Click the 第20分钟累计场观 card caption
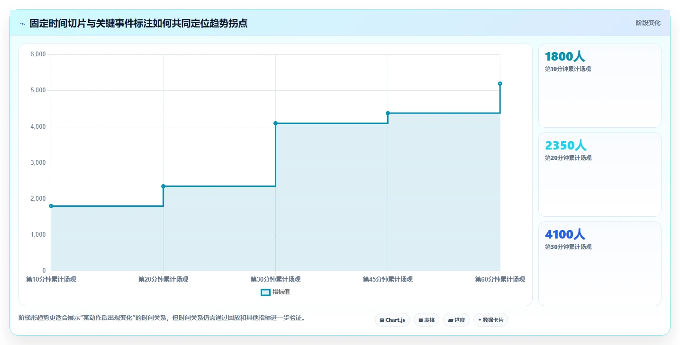 pos(568,158)
